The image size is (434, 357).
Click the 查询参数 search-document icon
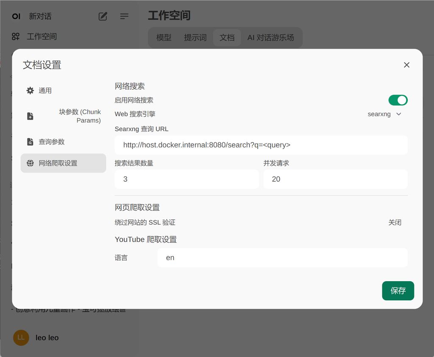tap(30, 142)
